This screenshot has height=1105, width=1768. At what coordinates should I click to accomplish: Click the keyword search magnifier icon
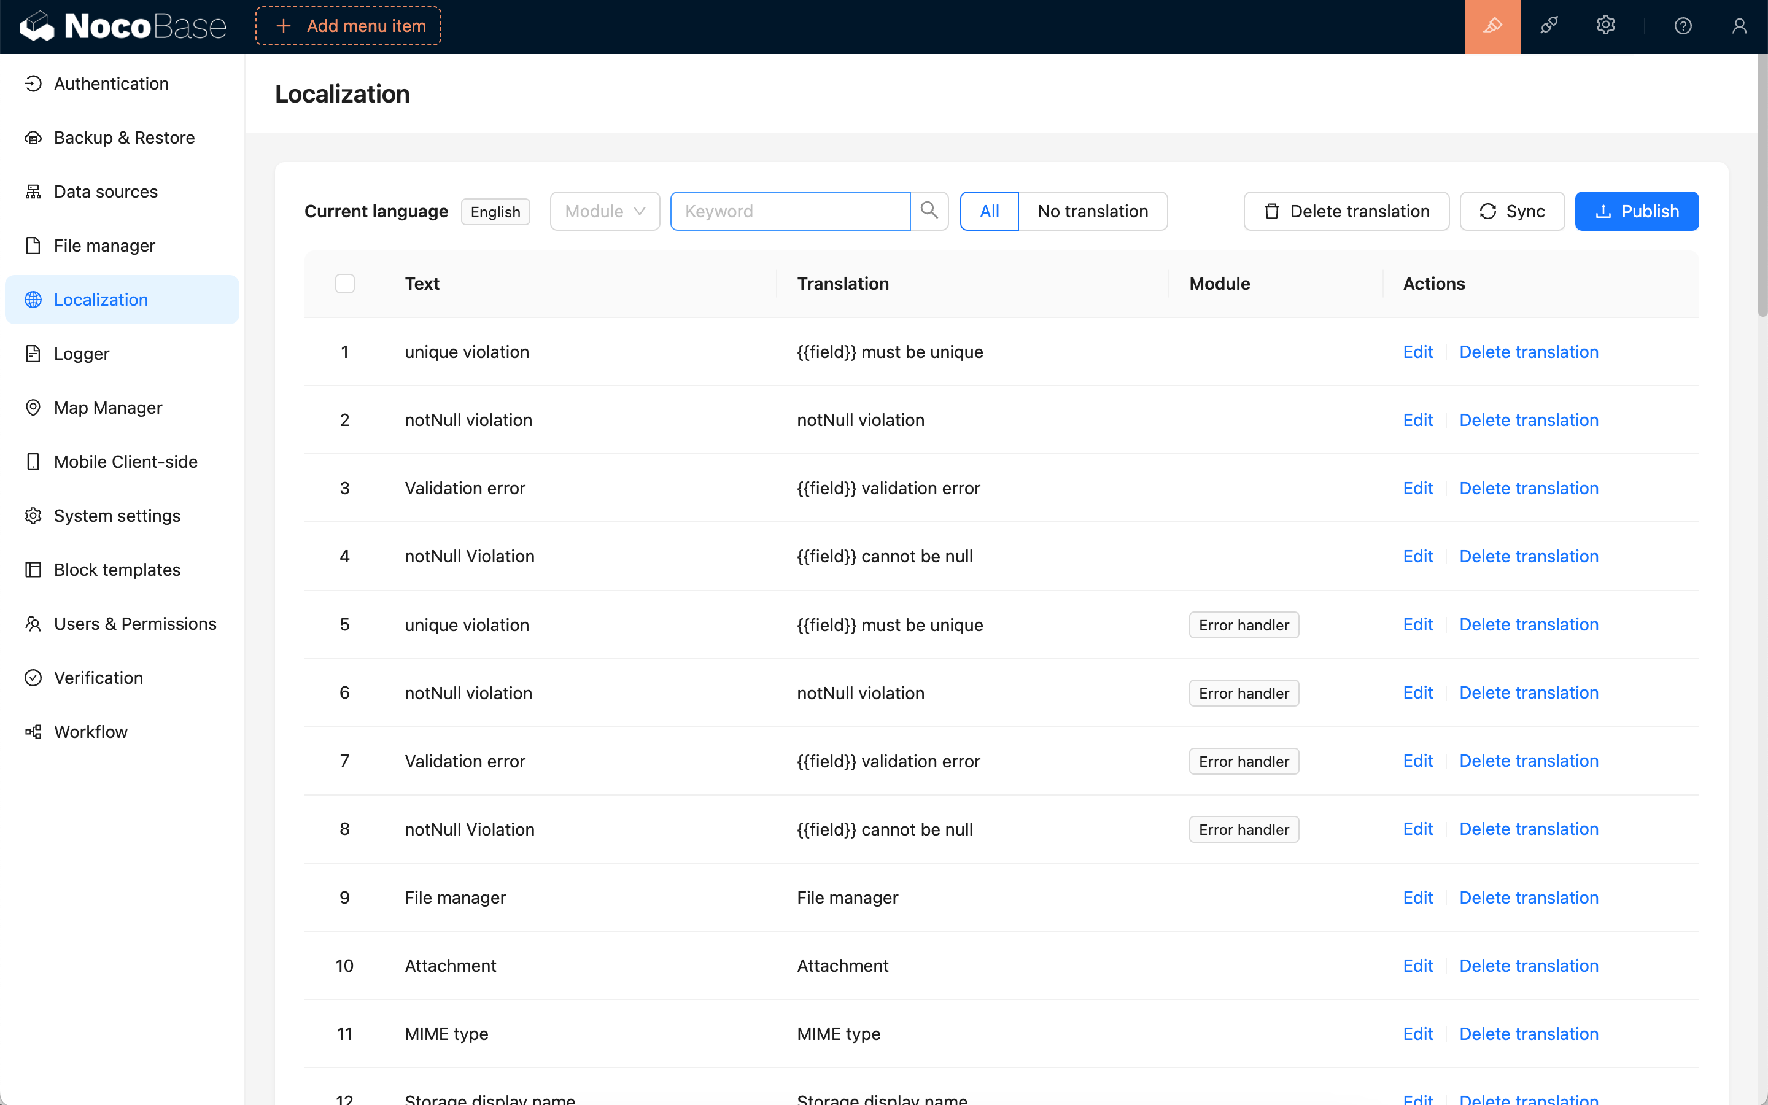[929, 211]
